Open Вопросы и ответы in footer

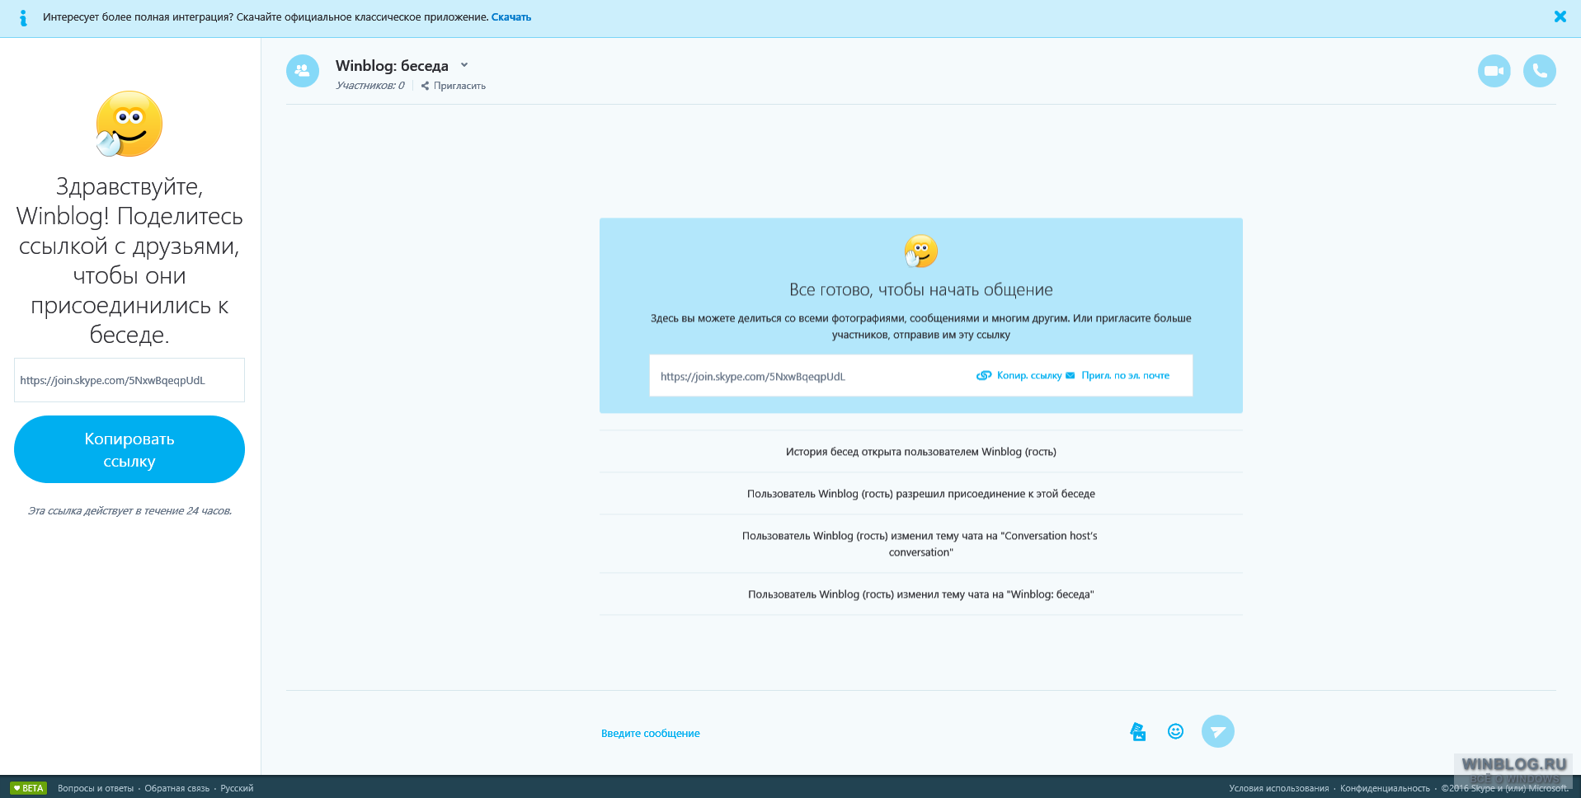click(96, 788)
